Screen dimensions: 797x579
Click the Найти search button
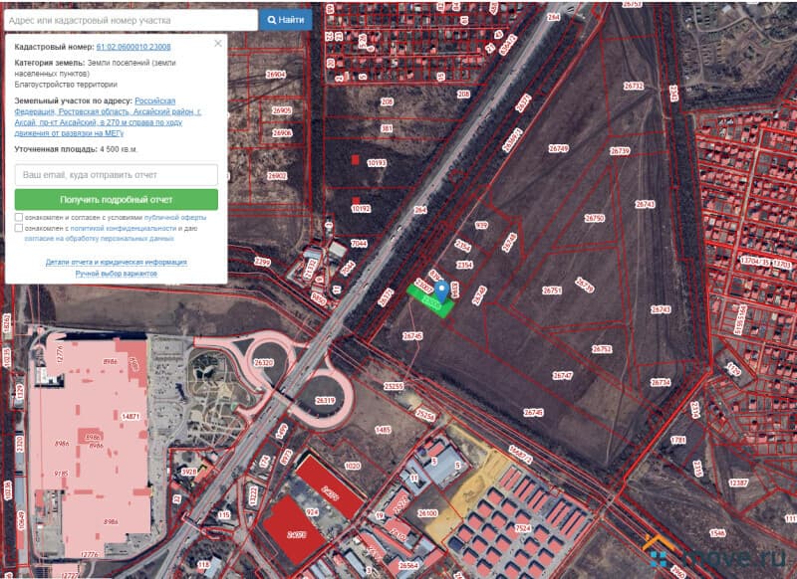pos(285,19)
